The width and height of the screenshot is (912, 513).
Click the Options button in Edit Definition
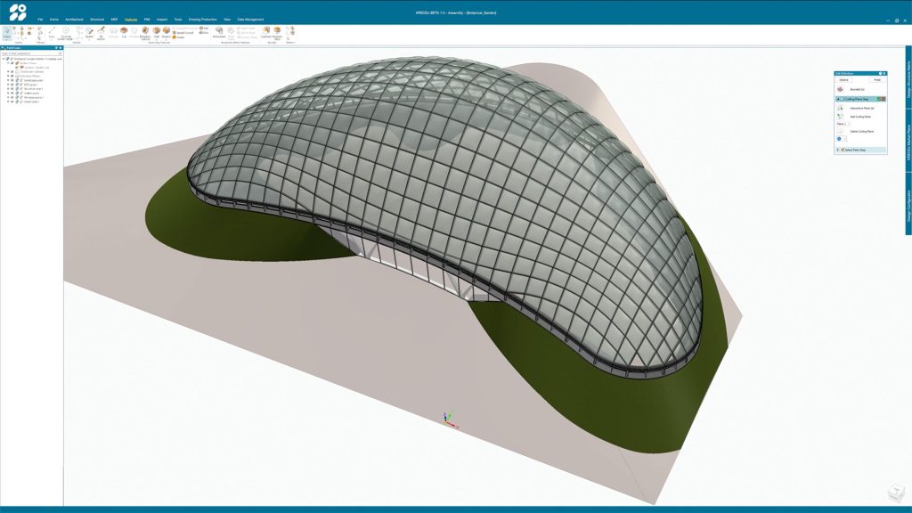pos(843,80)
